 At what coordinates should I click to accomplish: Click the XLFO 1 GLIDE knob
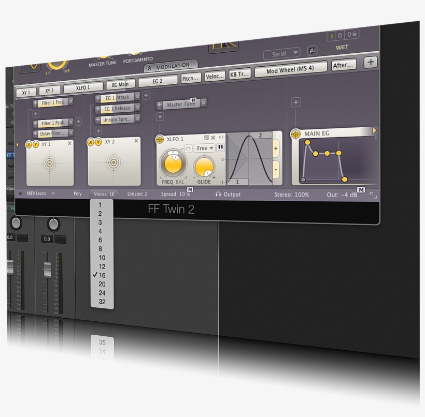[x=204, y=167]
